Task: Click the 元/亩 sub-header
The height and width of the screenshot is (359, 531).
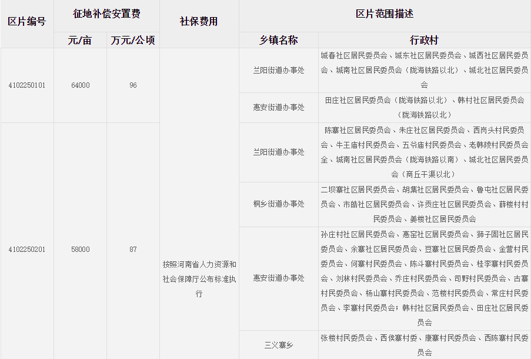Action: [x=80, y=41]
